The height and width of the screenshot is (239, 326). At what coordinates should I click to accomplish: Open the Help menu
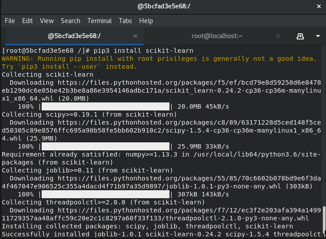146,21
